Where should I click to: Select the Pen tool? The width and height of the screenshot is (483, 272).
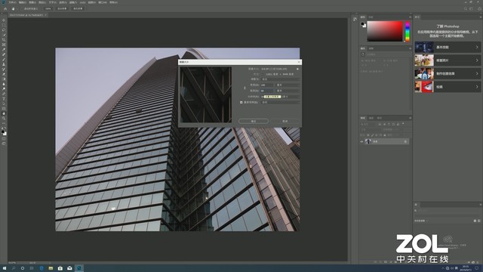coord(4,94)
